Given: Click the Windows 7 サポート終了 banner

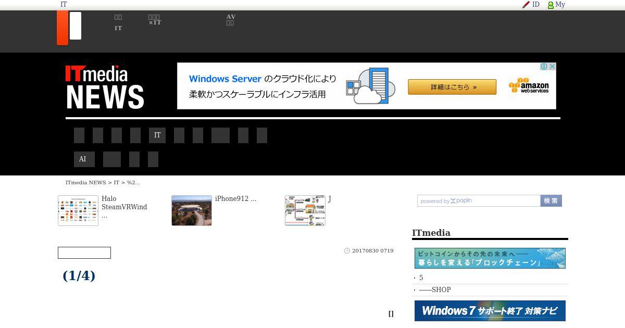Looking at the screenshot, I should (490, 311).
